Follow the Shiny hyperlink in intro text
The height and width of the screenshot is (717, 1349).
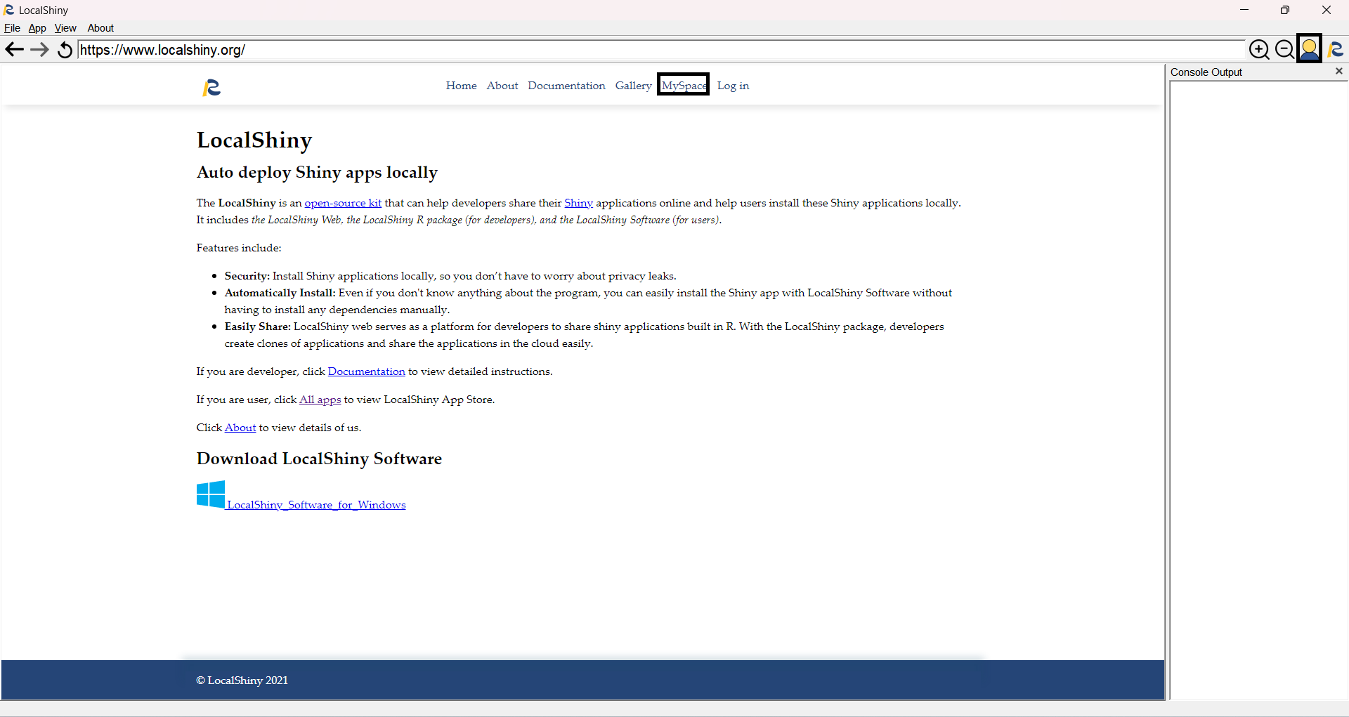coord(579,203)
